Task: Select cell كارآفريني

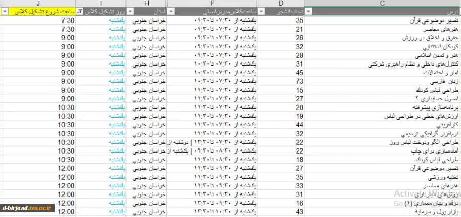Action: [382, 125]
